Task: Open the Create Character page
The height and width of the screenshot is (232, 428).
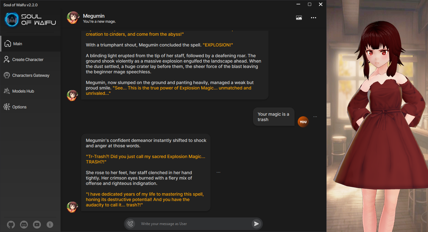Action: 30,59
